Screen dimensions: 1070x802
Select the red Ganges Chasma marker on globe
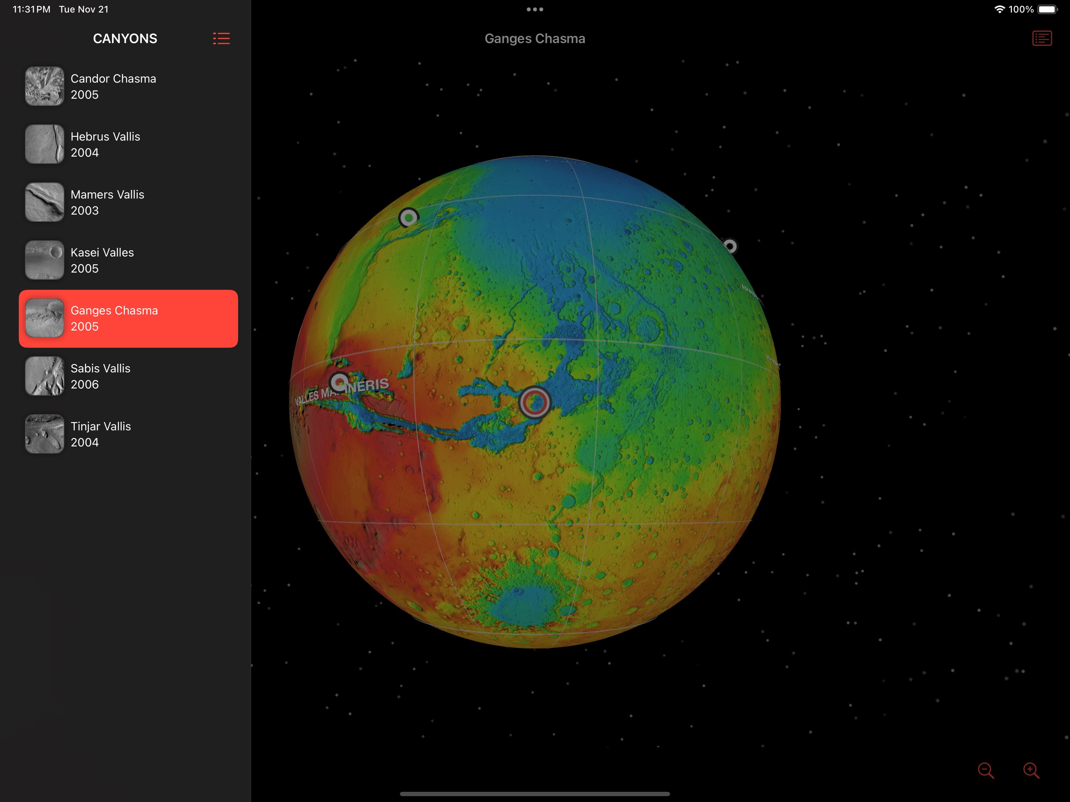535,402
